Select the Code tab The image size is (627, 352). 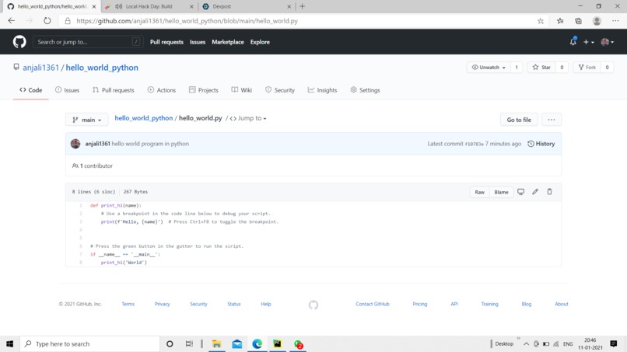[x=31, y=90]
